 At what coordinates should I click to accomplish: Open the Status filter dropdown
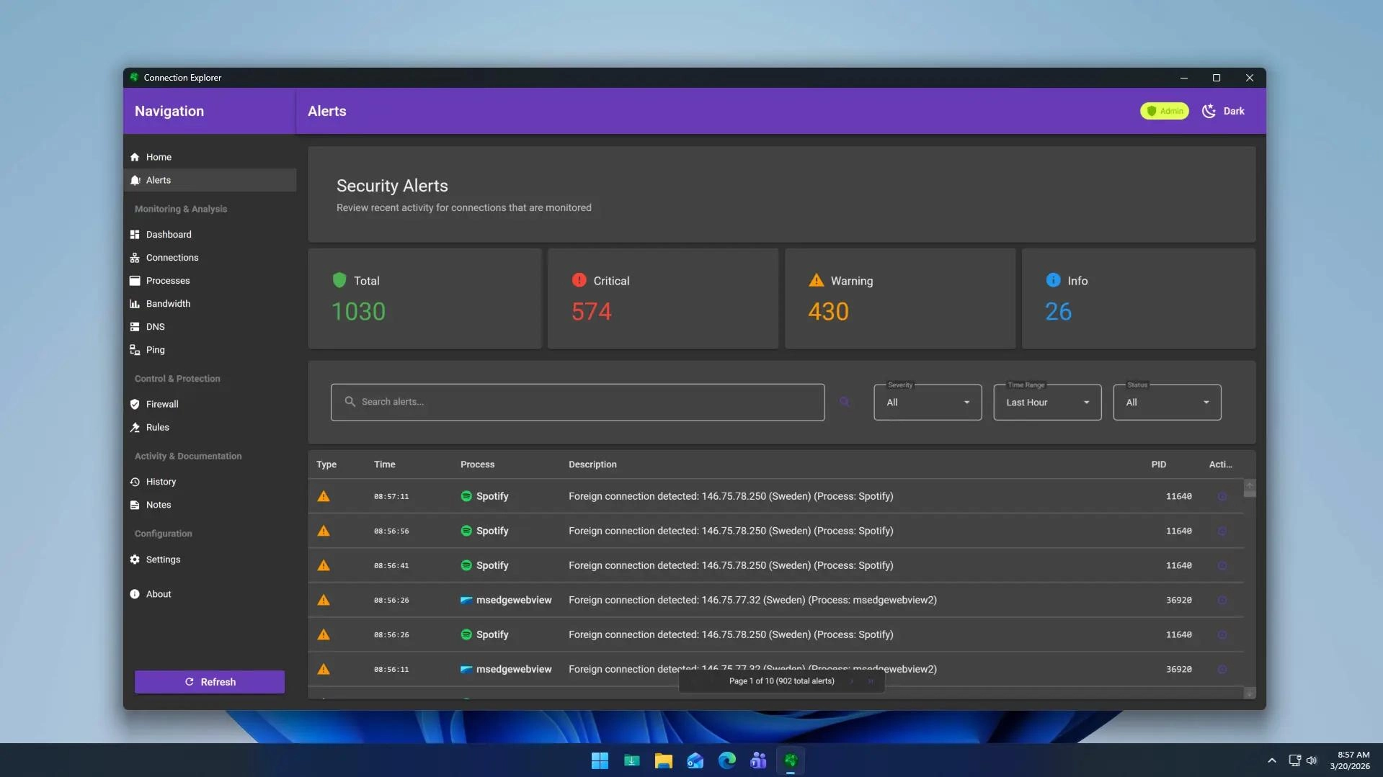tap(1166, 402)
